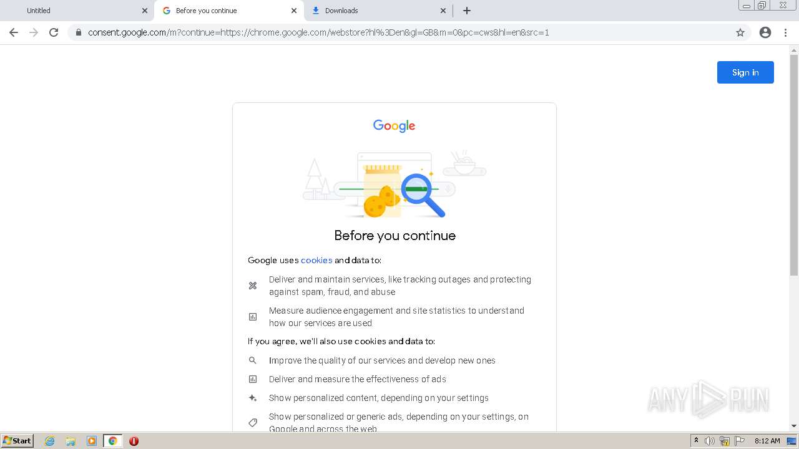The height and width of the screenshot is (449, 799).
Task: Click the Before you continue heading
Action: click(x=395, y=235)
